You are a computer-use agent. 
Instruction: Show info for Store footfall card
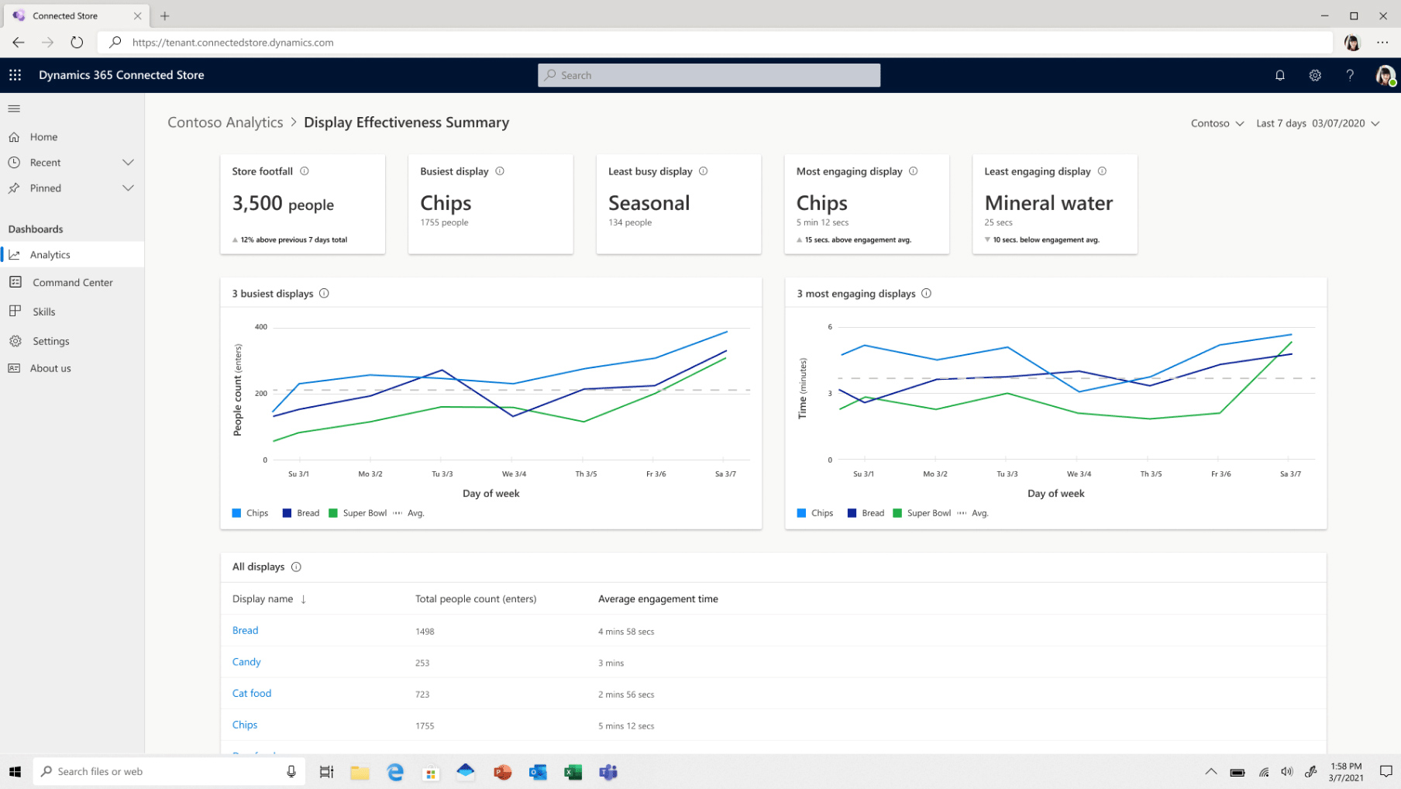(x=305, y=171)
